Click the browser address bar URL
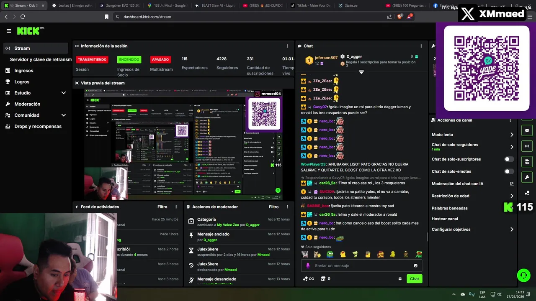 [147, 17]
